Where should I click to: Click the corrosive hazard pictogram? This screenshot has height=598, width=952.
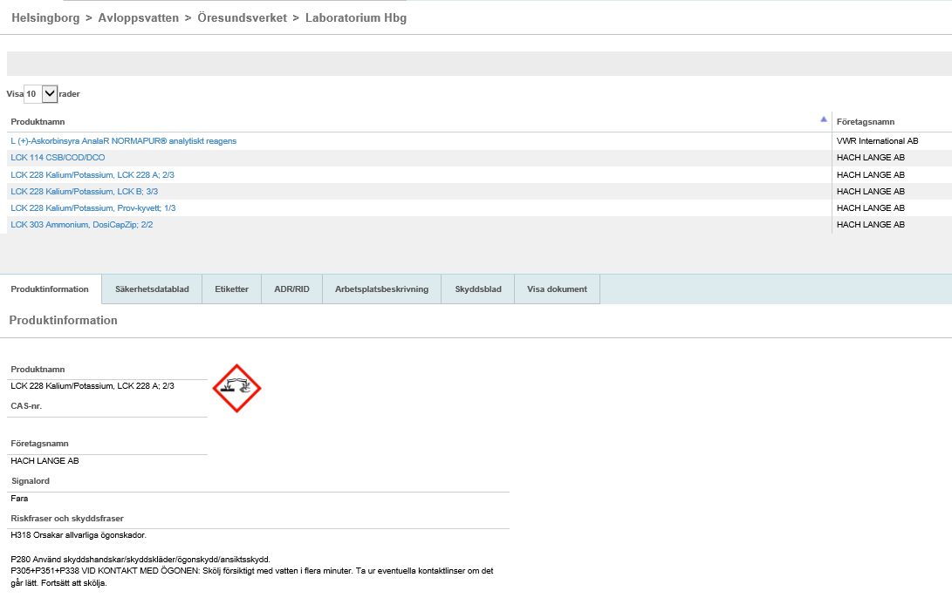point(236,388)
